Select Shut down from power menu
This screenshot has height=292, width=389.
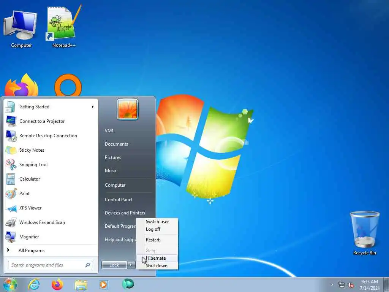click(x=157, y=266)
